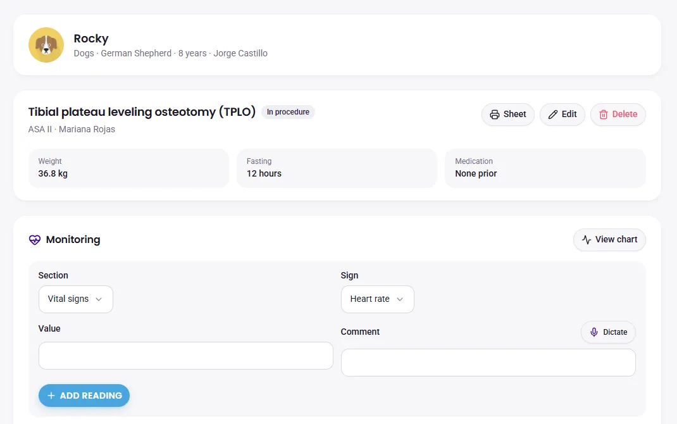Delete this procedure record
677x424 pixels.
(x=618, y=115)
